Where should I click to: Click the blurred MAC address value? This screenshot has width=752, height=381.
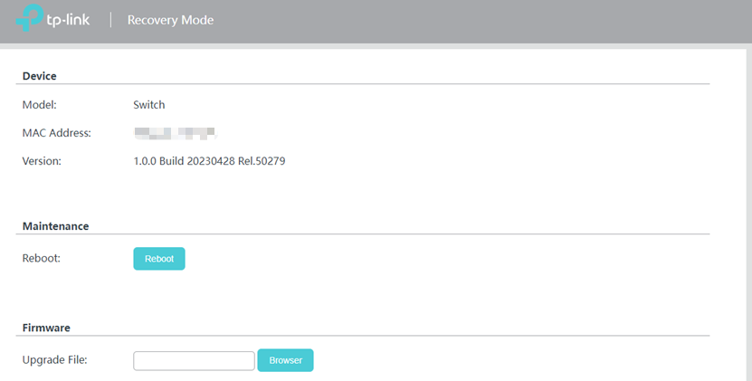pos(175,133)
